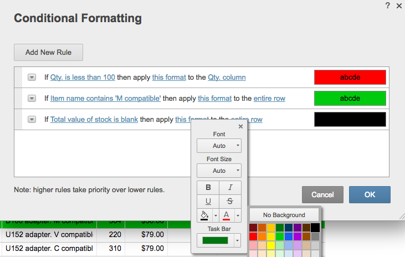Viewport: 405px width, 257px height.
Task: Pick the medium gray swatch
Action: [315, 237]
